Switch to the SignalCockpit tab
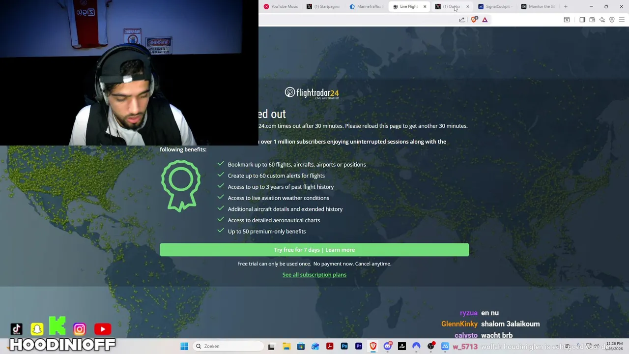 tap(494, 6)
